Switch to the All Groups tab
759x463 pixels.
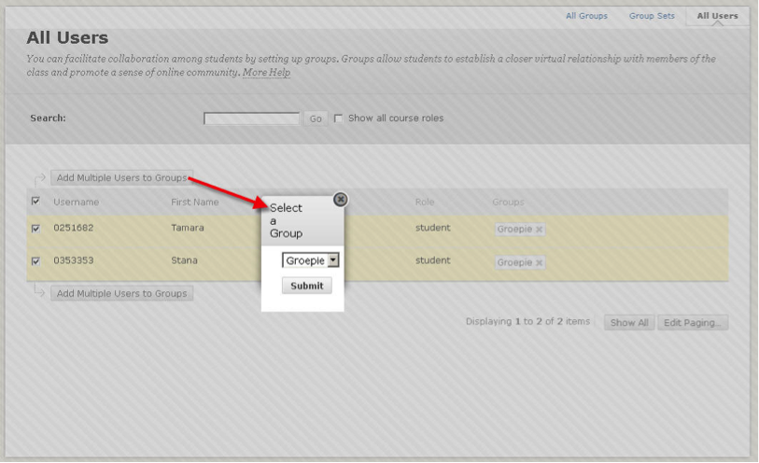point(586,16)
